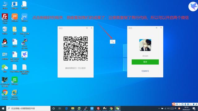Click the taskbar search input box
The image size is (198, 111).
(x=28, y=108)
